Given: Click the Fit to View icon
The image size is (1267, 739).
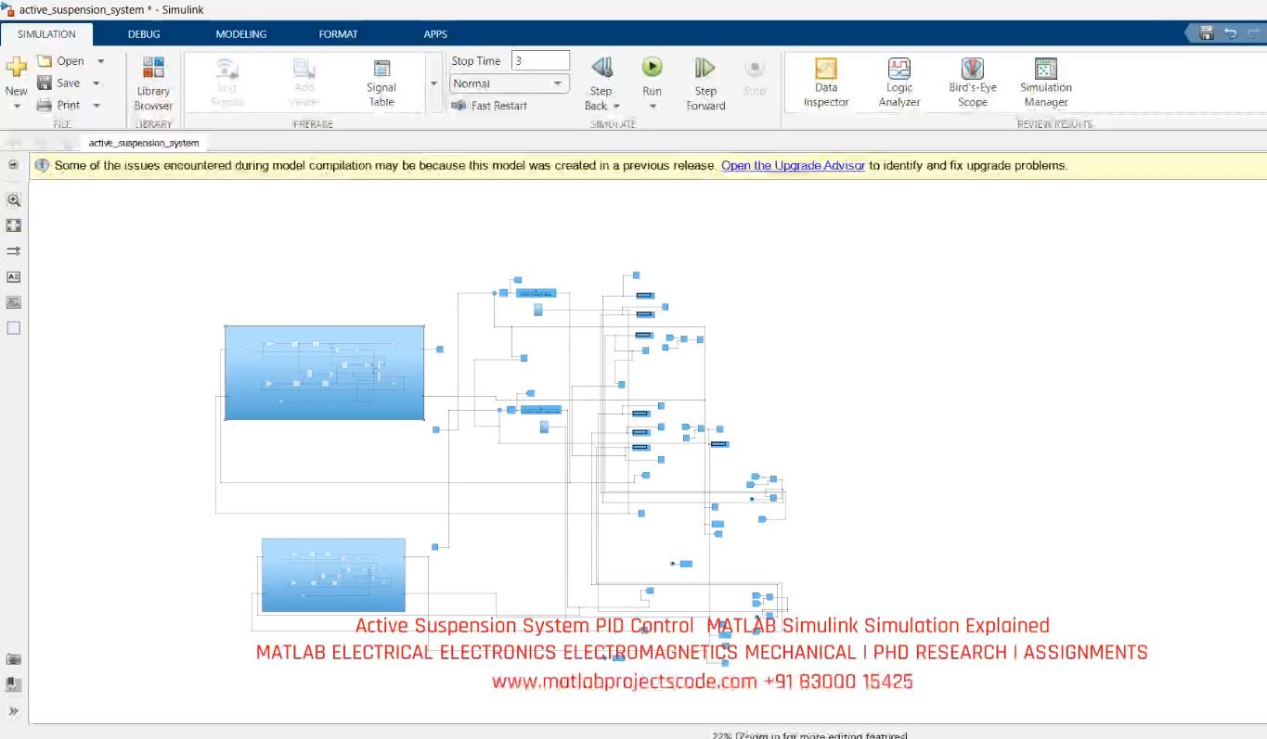Looking at the screenshot, I should point(13,225).
